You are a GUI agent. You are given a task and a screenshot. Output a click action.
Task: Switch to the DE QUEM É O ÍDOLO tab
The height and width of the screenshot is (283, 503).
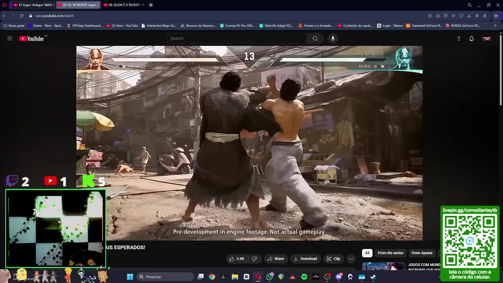click(x=124, y=5)
